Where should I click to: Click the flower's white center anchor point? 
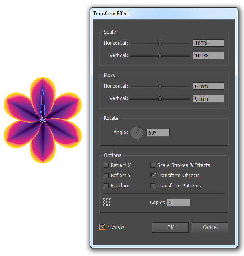pyautogui.click(x=43, y=120)
